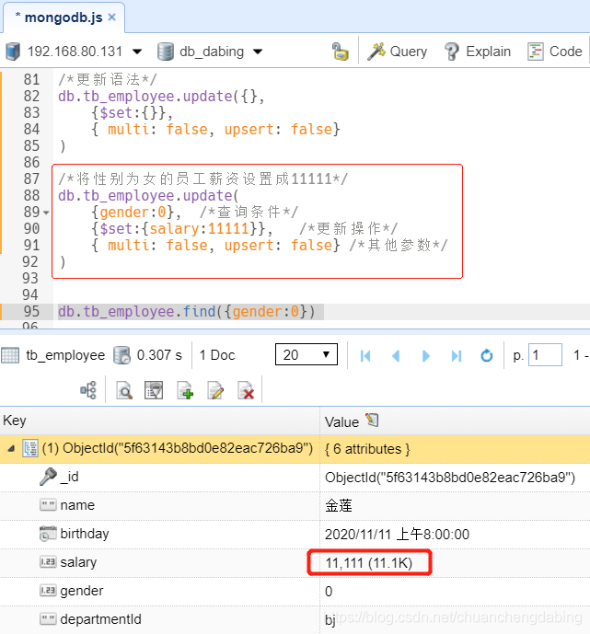Click the { 6 attributes } value

tap(367, 449)
